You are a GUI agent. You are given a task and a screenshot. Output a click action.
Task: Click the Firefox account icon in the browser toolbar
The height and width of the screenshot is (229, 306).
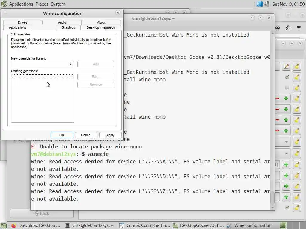(x=278, y=28)
